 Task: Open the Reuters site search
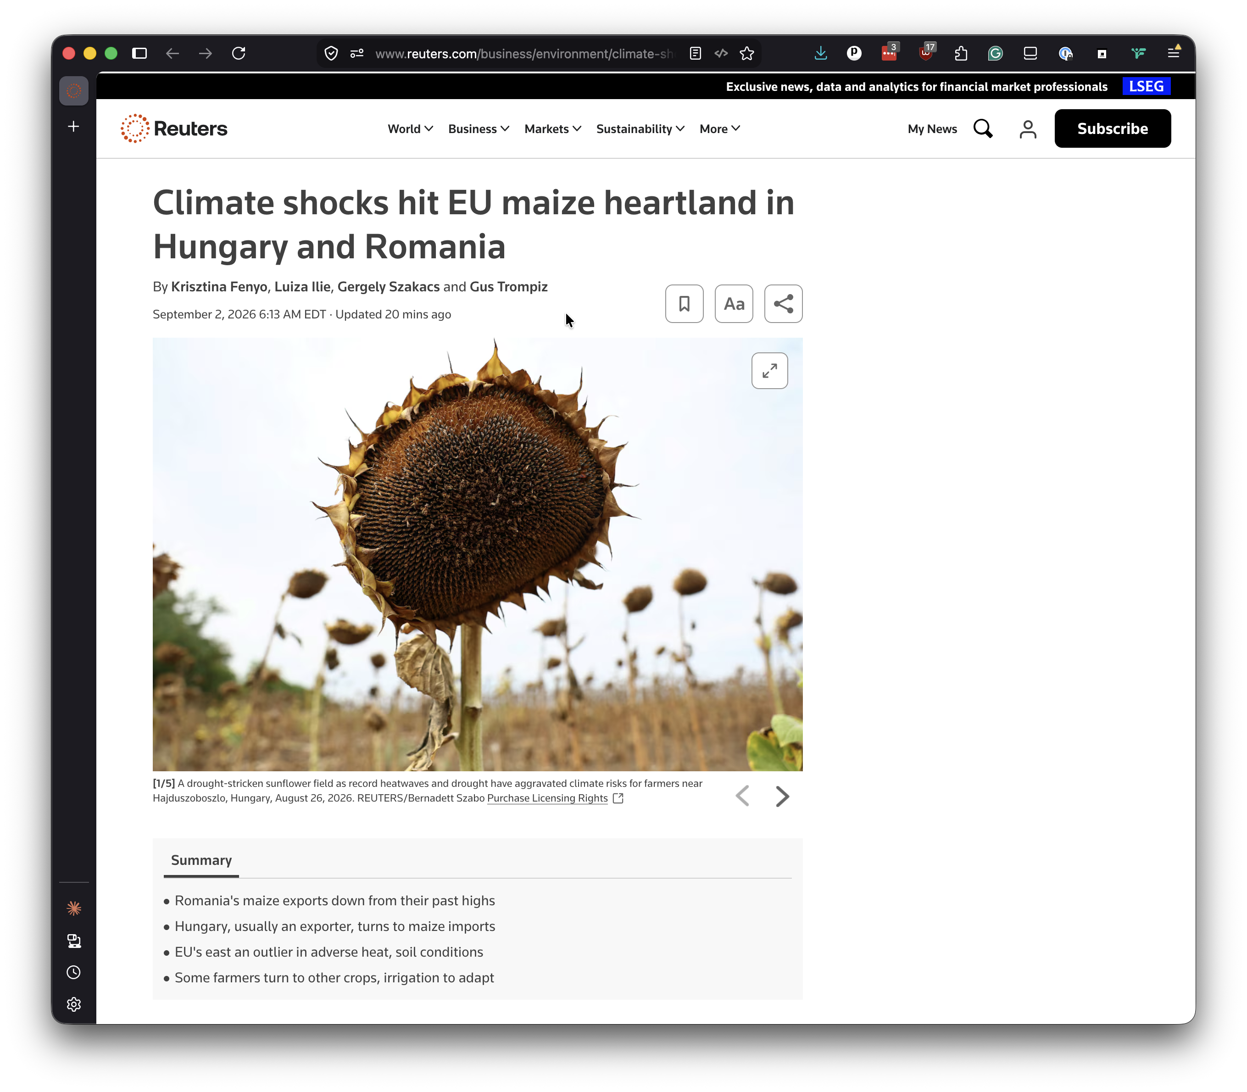983,128
